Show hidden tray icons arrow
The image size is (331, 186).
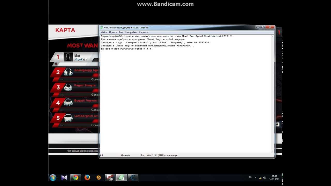click(x=256, y=178)
